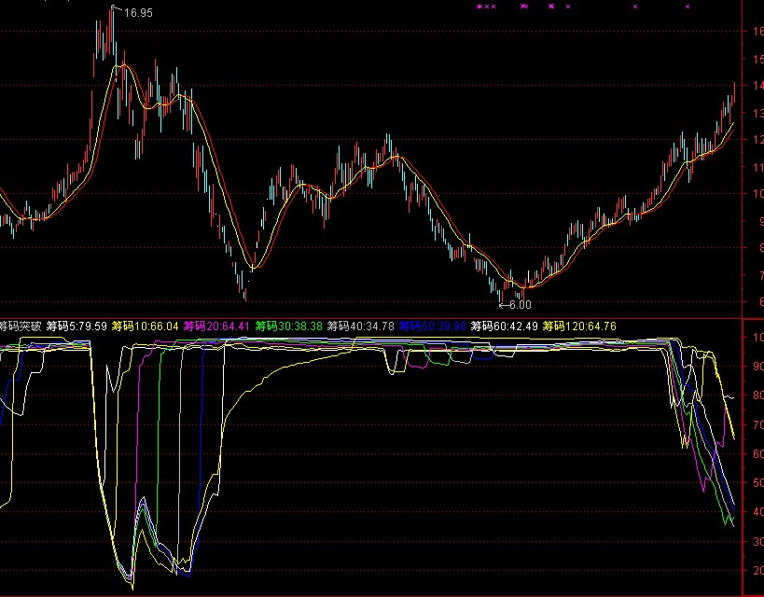The image size is (764, 597).
Task: Select the last candlestick at chart's right edge
Action: pos(734,96)
